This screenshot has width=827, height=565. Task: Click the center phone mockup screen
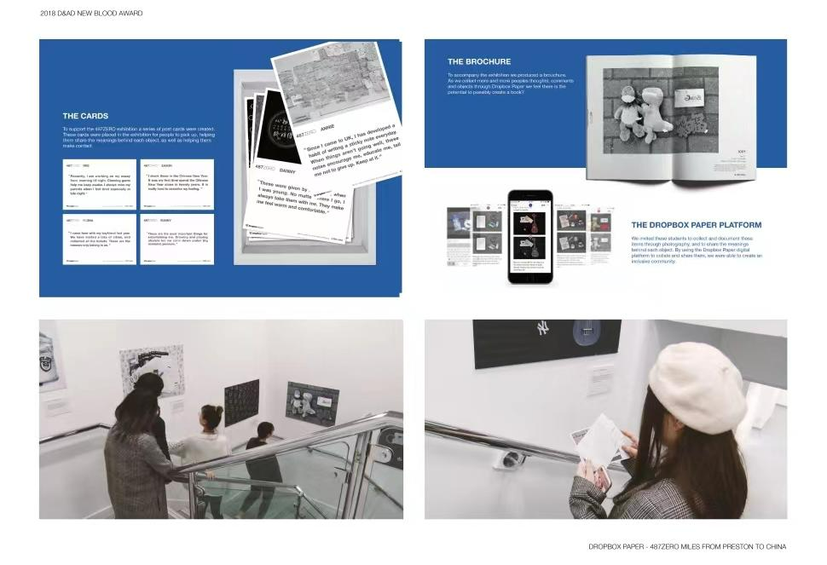click(x=529, y=237)
